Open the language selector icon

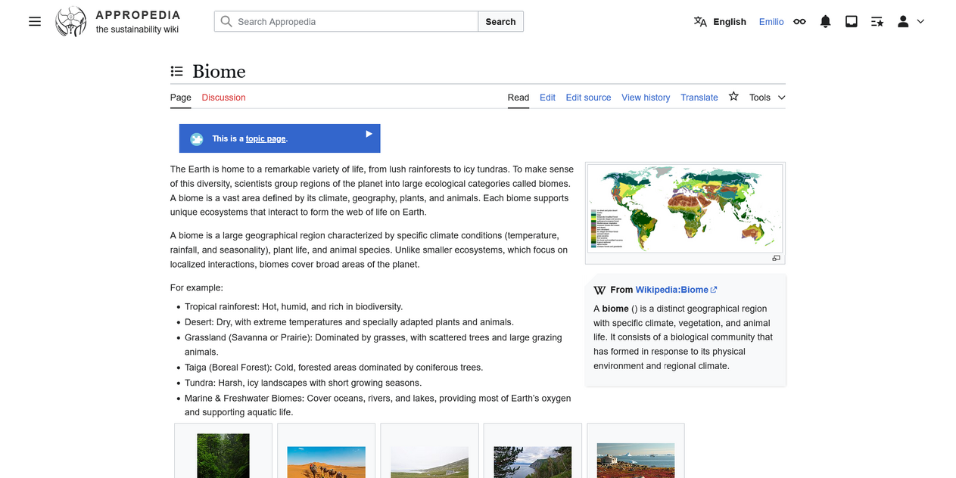click(700, 21)
